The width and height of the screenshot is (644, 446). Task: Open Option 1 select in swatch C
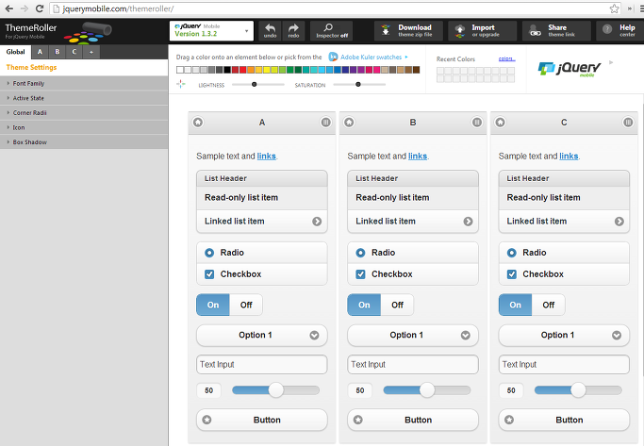pos(564,335)
